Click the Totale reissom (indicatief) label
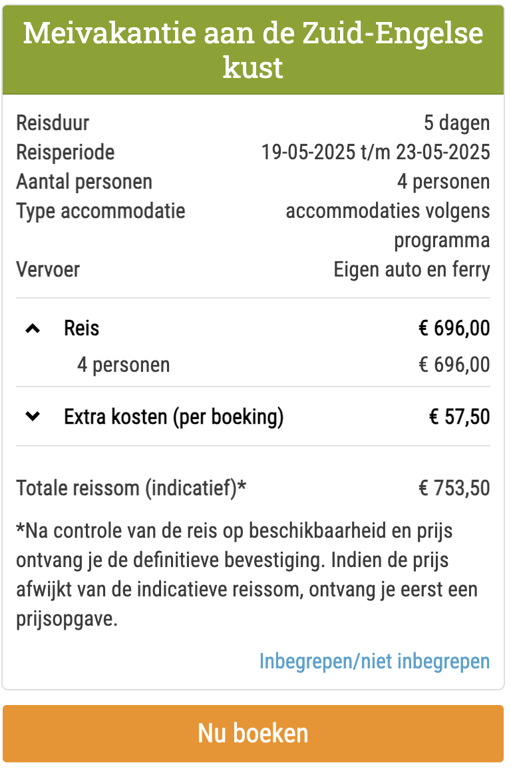 pyautogui.click(x=131, y=488)
